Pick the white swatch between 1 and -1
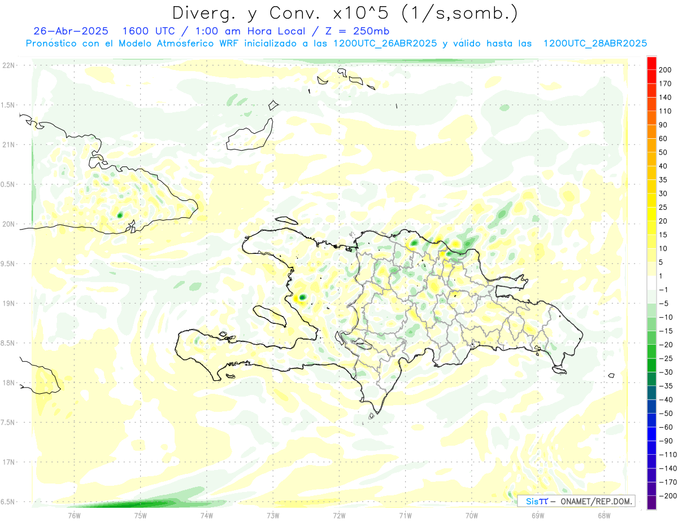Image resolution: width=678 pixels, height=523 pixels. click(652, 283)
